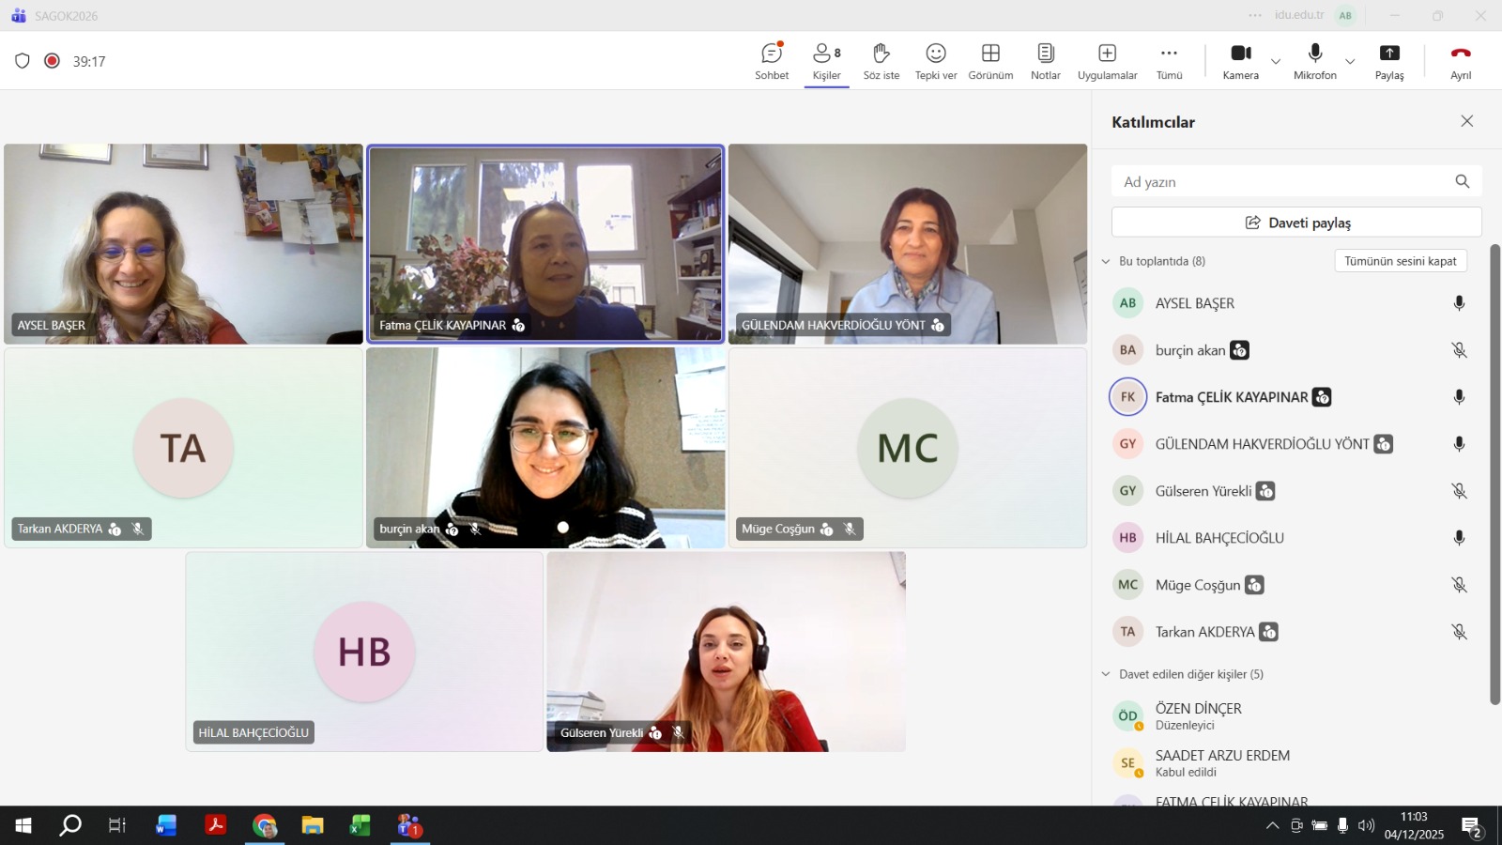
Task: Open the Görünüm view options
Action: 990,61
